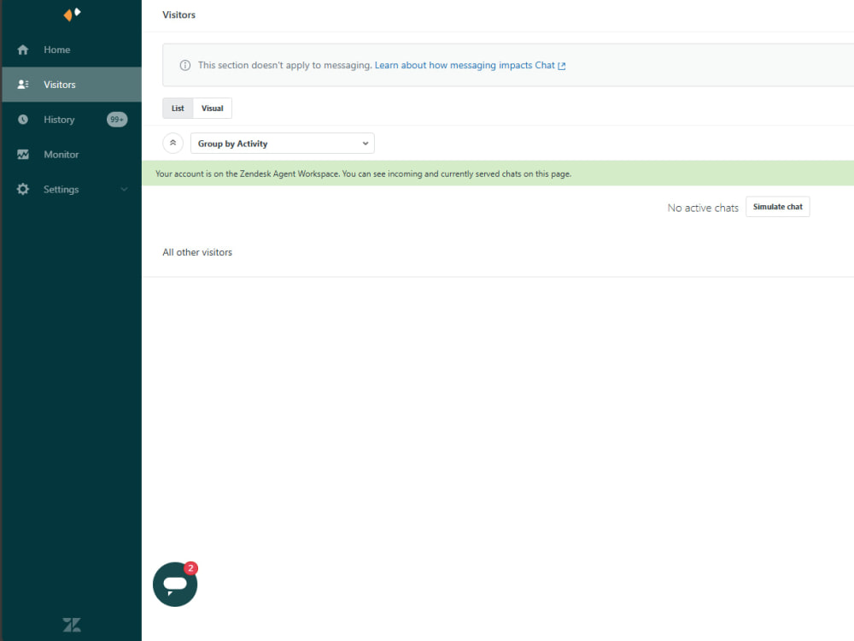Open Monitor in the sidebar
Screen dimensions: 854x641
coord(72,154)
